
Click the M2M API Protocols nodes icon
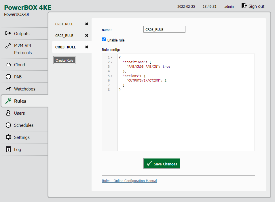(x=8, y=46)
